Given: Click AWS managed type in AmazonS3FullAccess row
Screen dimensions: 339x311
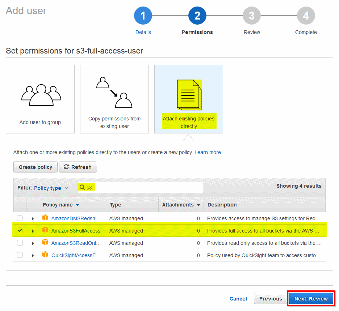Looking at the screenshot, I should tap(126, 231).
